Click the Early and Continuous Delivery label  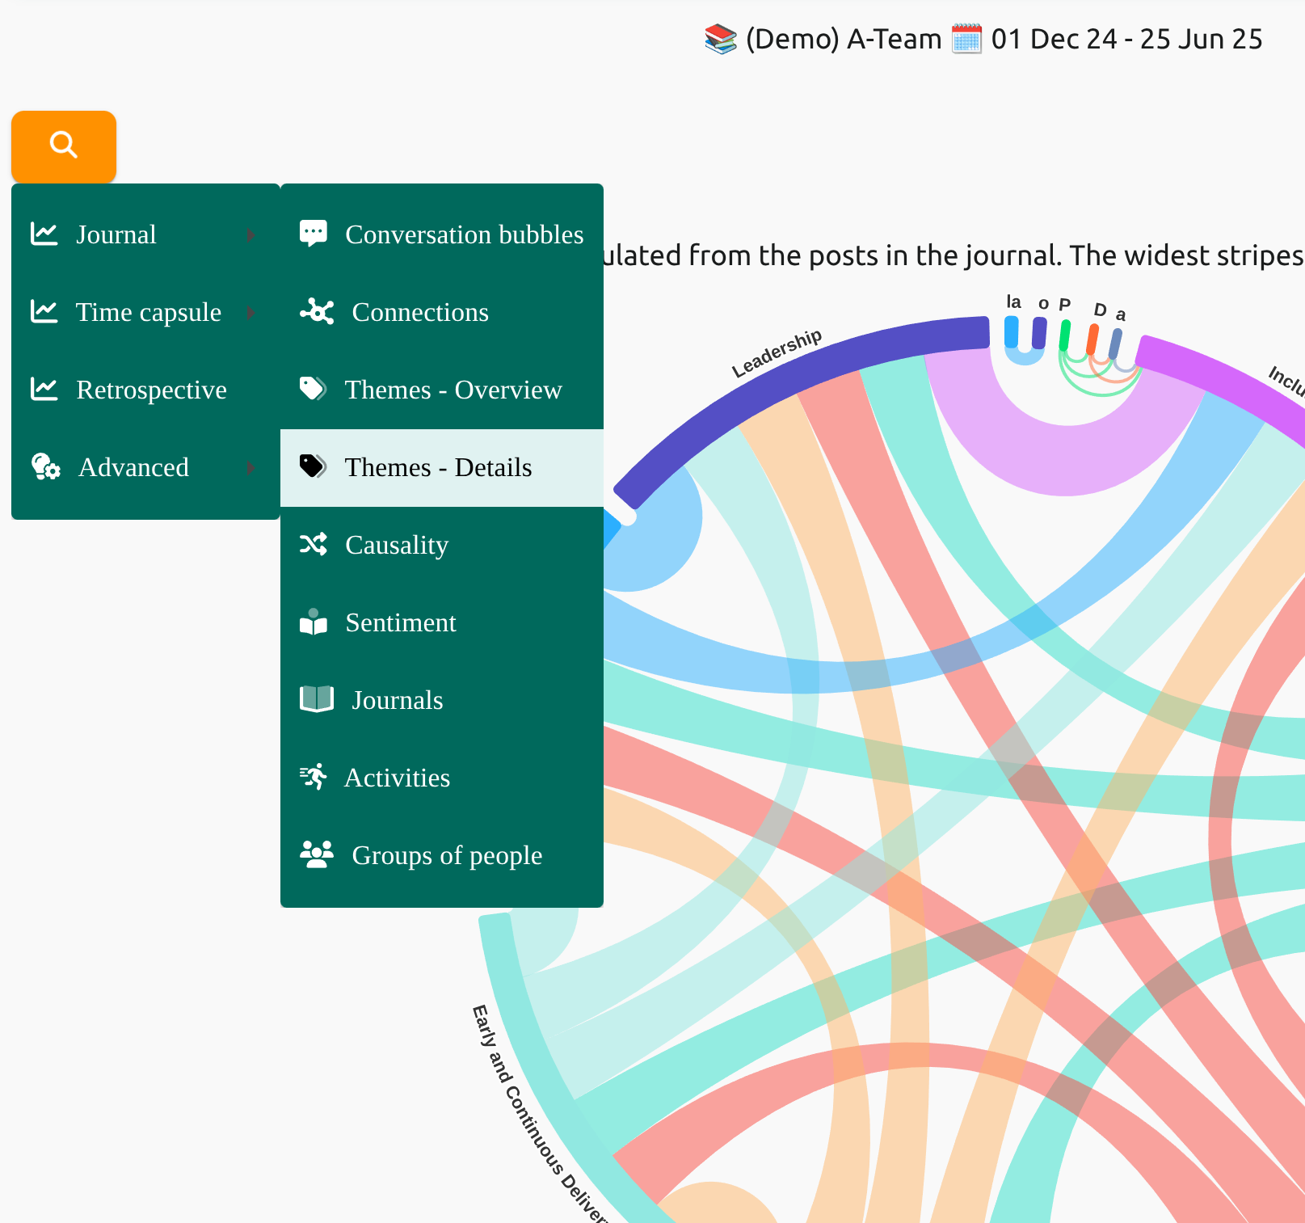pos(537,1114)
